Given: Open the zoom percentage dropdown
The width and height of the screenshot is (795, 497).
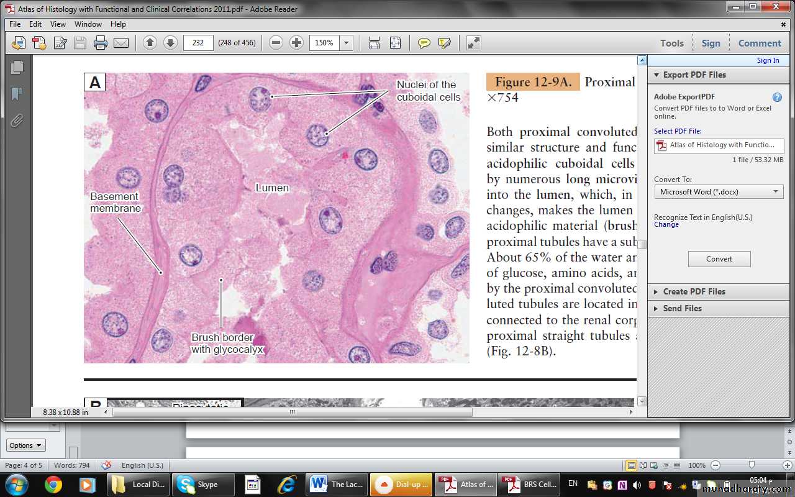Looking at the screenshot, I should [347, 43].
